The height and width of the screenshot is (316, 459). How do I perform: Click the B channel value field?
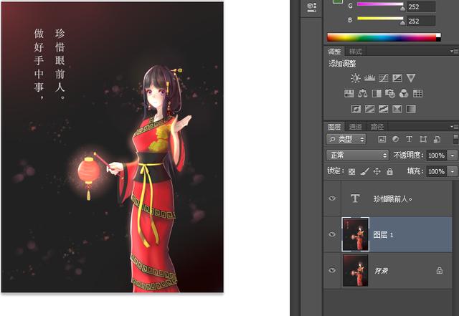[421, 21]
